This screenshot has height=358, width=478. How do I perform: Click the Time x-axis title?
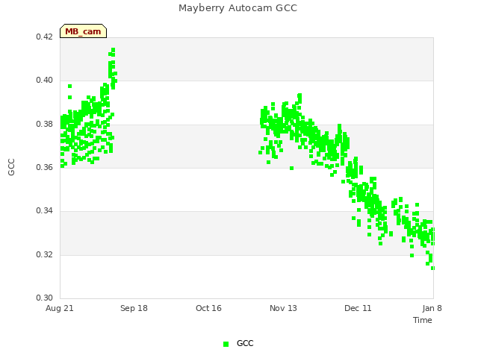[x=423, y=320]
